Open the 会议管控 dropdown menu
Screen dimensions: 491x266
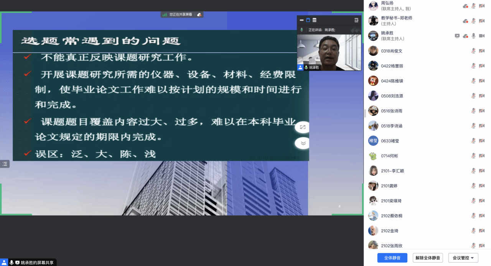pos(463,258)
